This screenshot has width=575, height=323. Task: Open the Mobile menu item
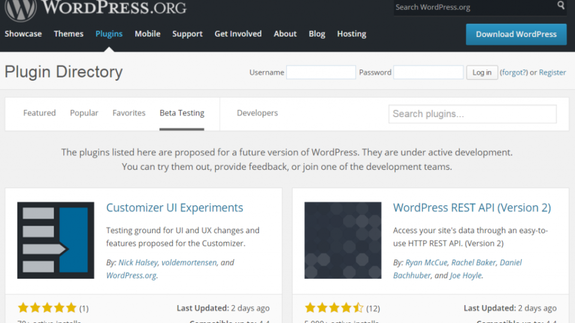point(147,33)
